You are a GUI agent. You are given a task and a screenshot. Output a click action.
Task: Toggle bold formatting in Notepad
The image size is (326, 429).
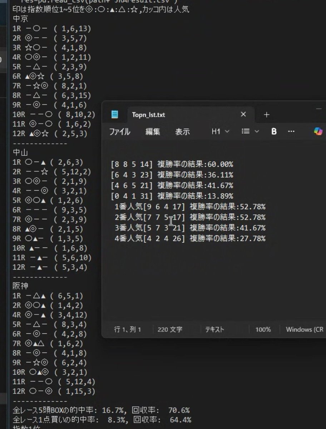pyautogui.click(x=274, y=132)
